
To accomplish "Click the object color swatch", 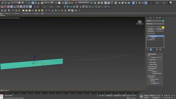I will point(163,21).
